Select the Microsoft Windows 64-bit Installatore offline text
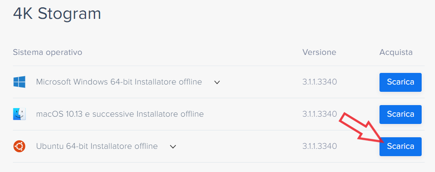The image size is (435, 172). click(x=119, y=82)
